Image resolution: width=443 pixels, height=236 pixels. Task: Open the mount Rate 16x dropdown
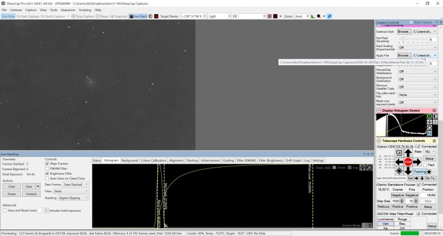pos(430,151)
